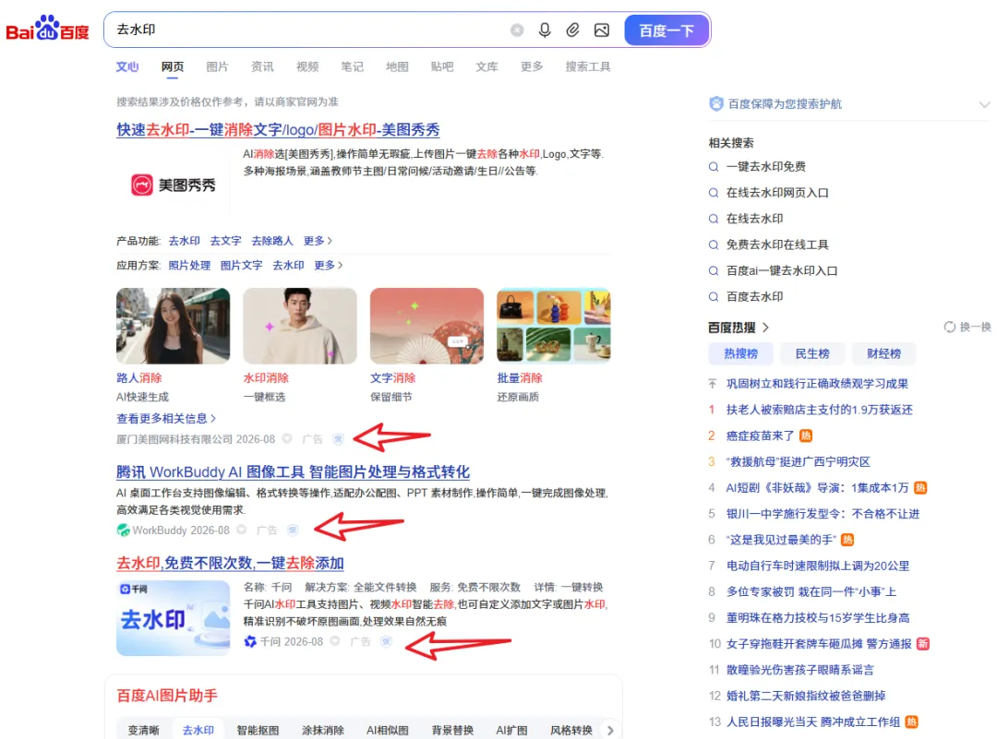The height and width of the screenshot is (739, 997).
Task: Switch to the 视频 tab
Action: coord(307,66)
